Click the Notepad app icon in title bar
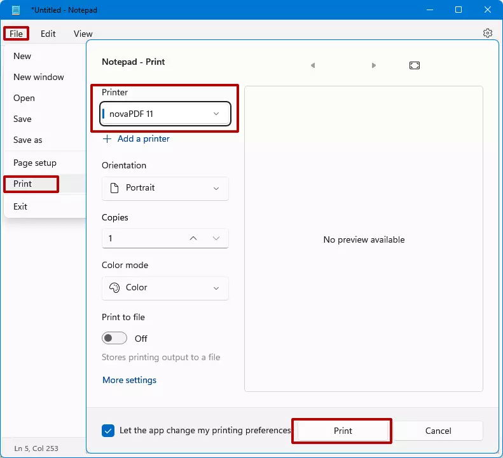Viewport: 503px width, 458px height. (x=17, y=10)
